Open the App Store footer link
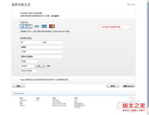Screen dimensions: 149x115 click(23, 100)
